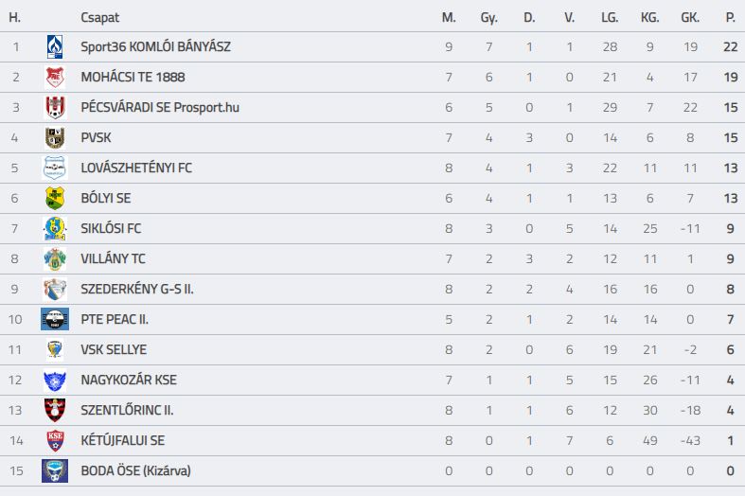Click the Villány TC club crest
Image resolution: width=745 pixels, height=496 pixels.
coord(55,259)
